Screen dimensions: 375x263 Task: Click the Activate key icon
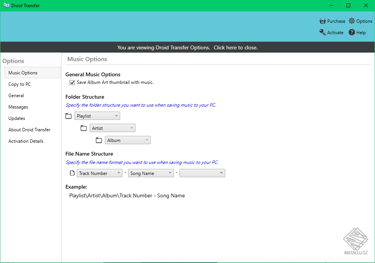click(323, 32)
